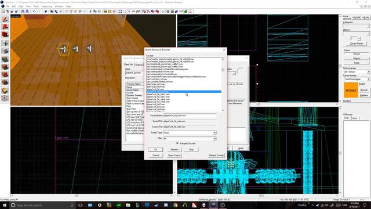Image resolution: width=371 pixels, height=209 pixels.
Task: Click the Windows taskbar search box
Action: (x=42, y=205)
